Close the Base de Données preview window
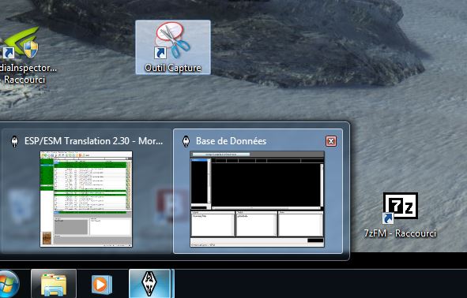 click(331, 141)
